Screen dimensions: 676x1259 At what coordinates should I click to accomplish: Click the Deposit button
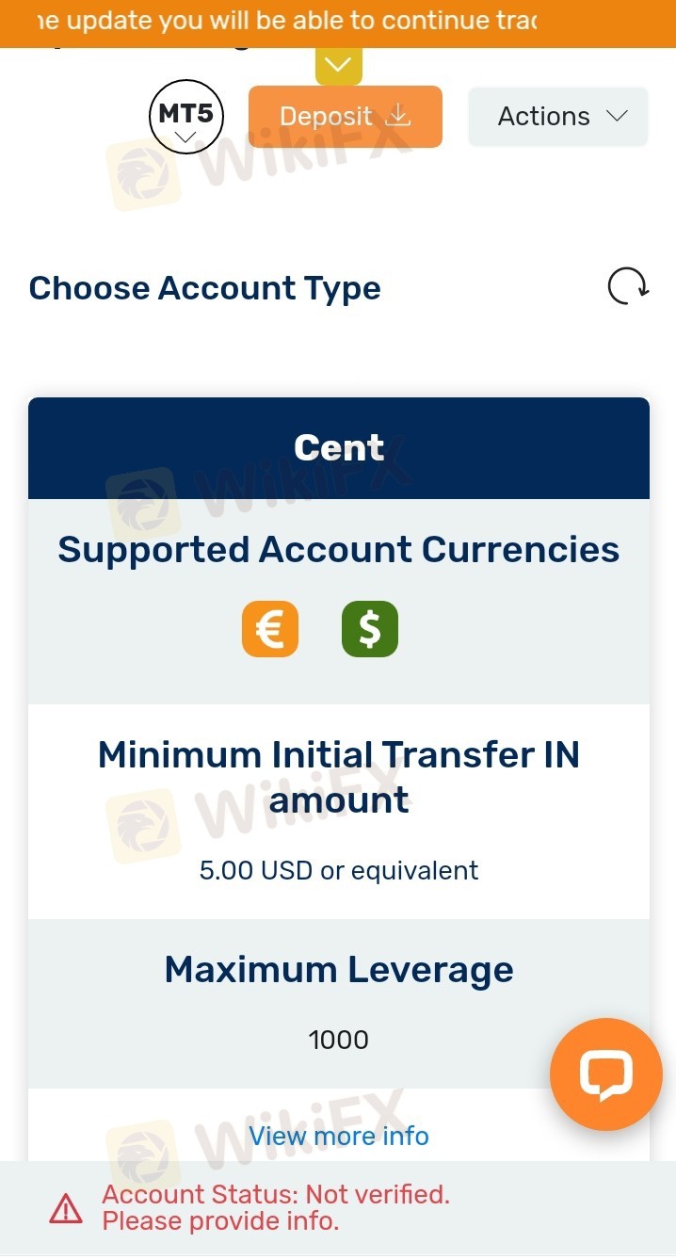click(346, 117)
